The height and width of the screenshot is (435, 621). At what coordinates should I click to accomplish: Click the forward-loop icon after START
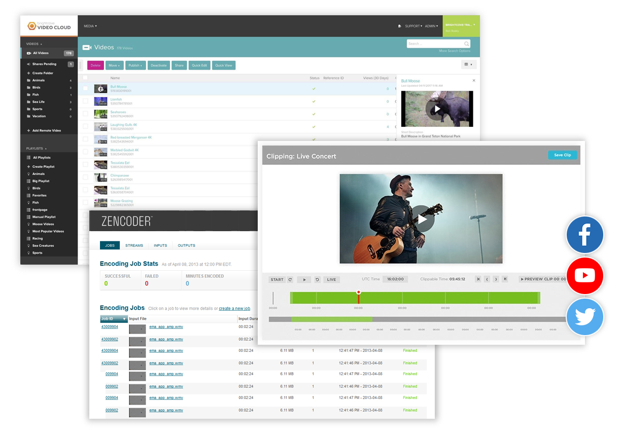pos(290,279)
